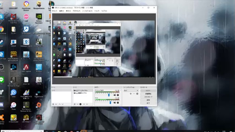The width and height of the screenshot is (235, 132).
Task: Open the Wallpaper Engine desktop shortcut
Action: 26,43
